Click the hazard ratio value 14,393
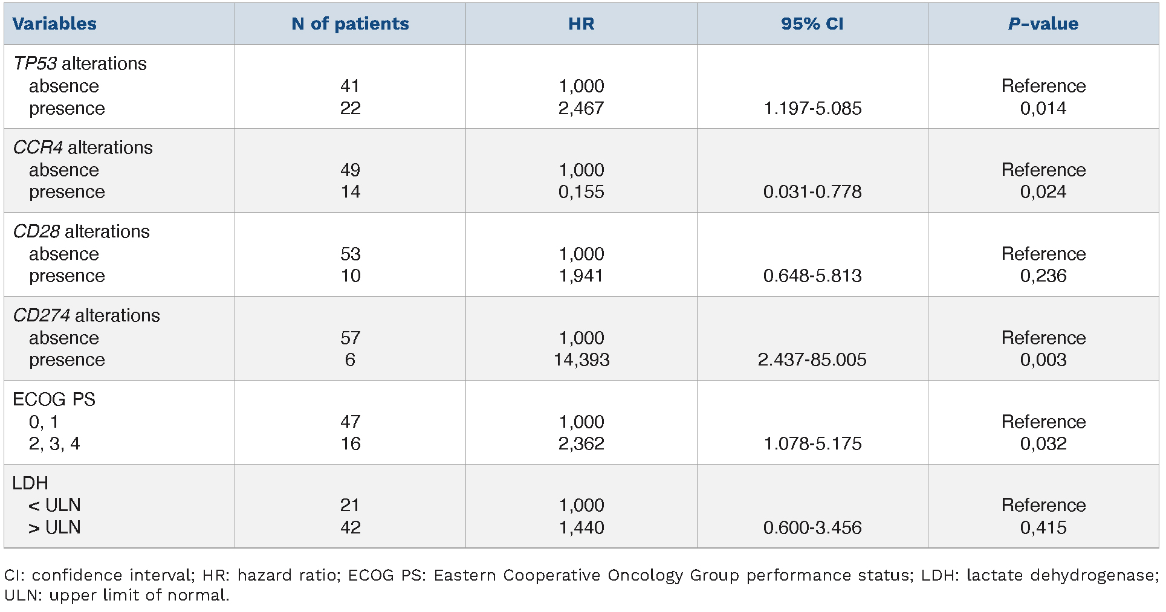This screenshot has width=1166, height=612. click(x=581, y=359)
